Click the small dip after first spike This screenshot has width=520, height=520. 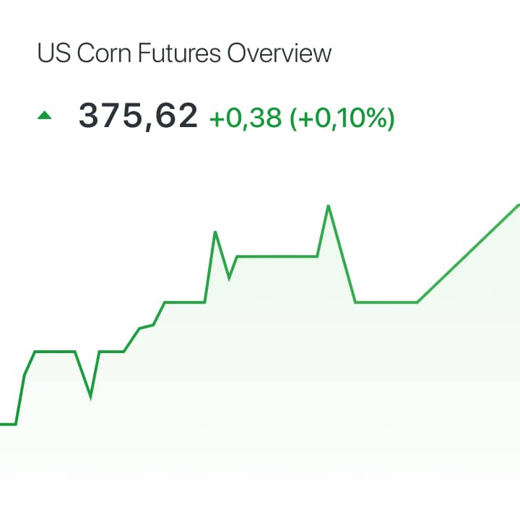click(229, 278)
